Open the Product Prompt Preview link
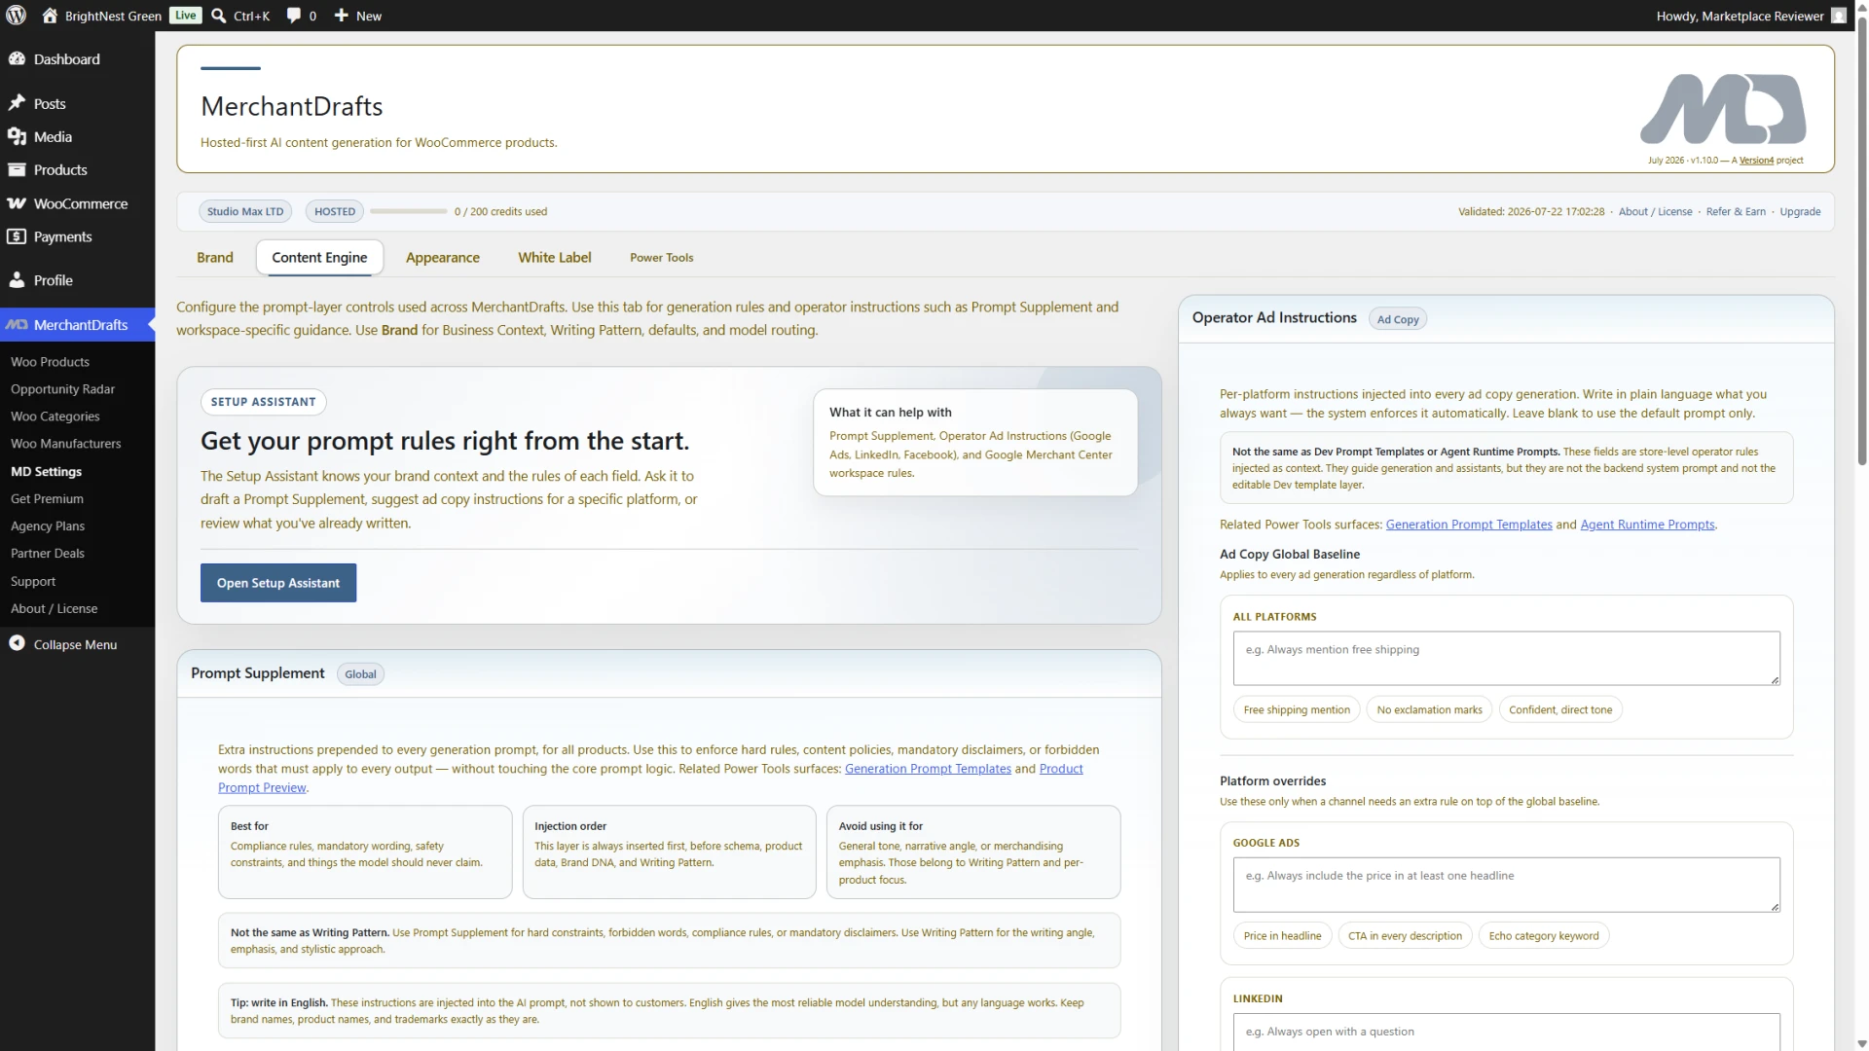The width and height of the screenshot is (1869, 1051). pyautogui.click(x=1061, y=769)
